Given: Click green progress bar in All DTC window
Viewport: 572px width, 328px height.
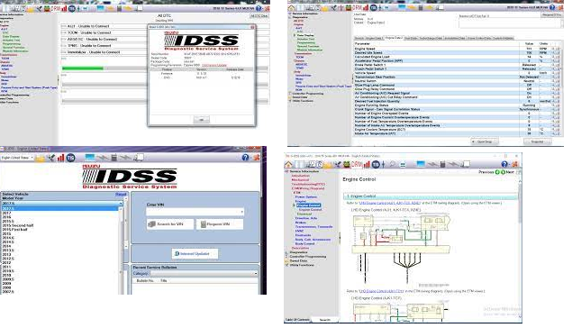Looking at the screenshot, I should coord(83,68).
